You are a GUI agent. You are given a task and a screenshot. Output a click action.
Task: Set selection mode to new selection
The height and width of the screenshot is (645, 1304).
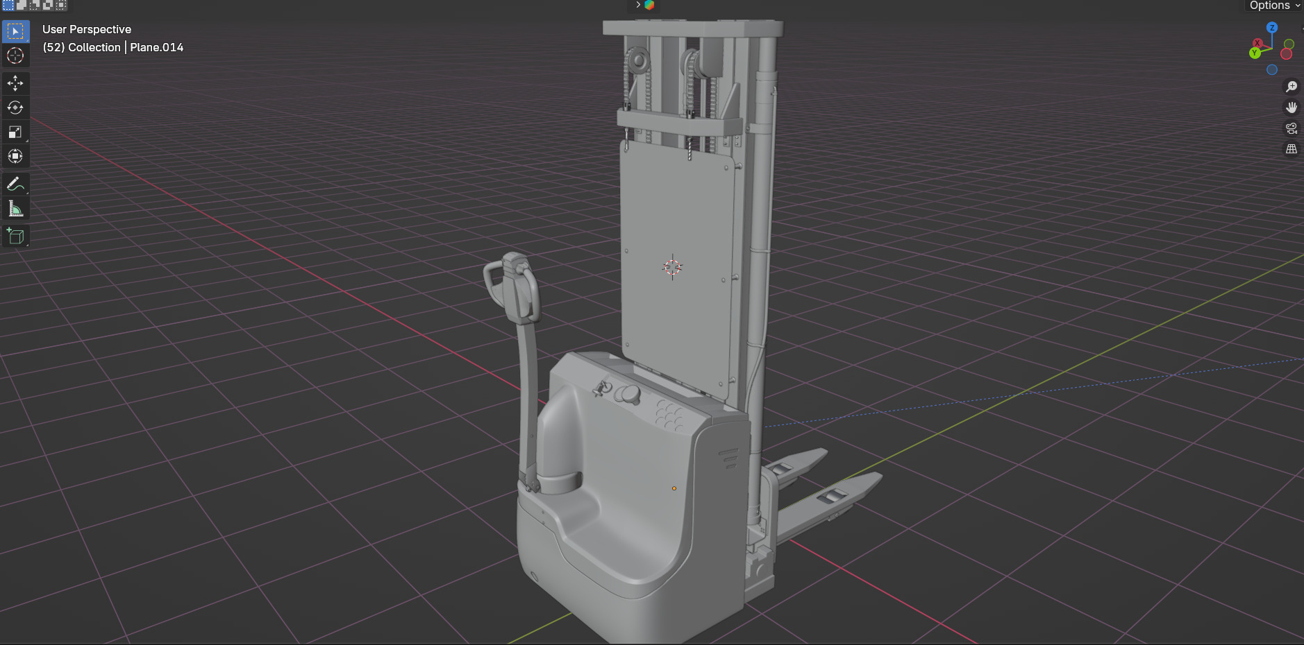point(8,5)
